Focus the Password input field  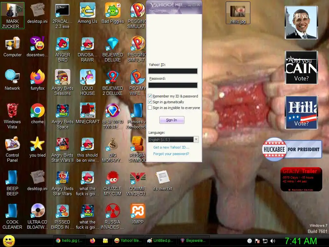click(173, 85)
